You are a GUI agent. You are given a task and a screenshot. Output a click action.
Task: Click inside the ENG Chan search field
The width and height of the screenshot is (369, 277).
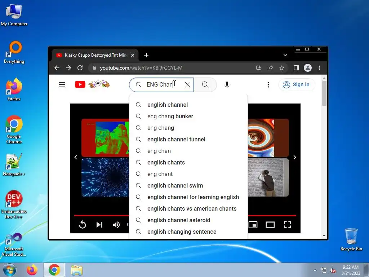click(161, 84)
